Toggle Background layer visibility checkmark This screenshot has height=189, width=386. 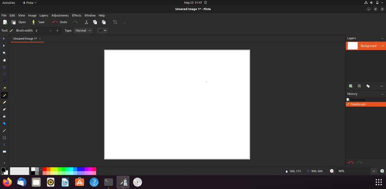tap(383, 46)
